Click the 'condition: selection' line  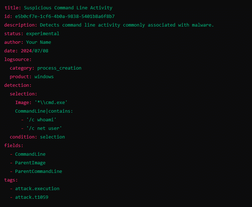point(37,137)
